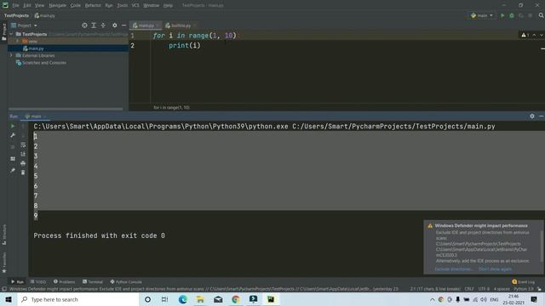Open the Run tool window button at bottom
The width and height of the screenshot is (545, 306).
click(x=17, y=281)
